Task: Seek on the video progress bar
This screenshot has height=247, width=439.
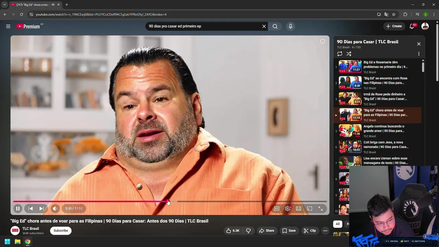Action: coord(170,202)
